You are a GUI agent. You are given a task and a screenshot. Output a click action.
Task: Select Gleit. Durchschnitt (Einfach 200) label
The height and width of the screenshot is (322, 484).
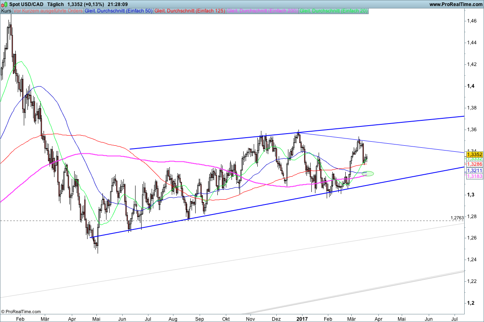point(263,11)
